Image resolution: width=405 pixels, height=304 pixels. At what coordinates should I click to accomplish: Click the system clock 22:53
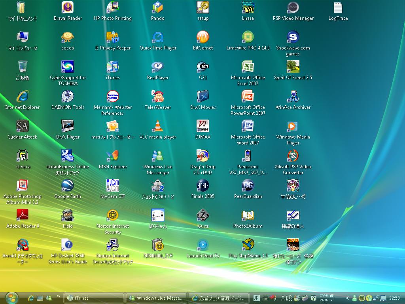click(394, 298)
